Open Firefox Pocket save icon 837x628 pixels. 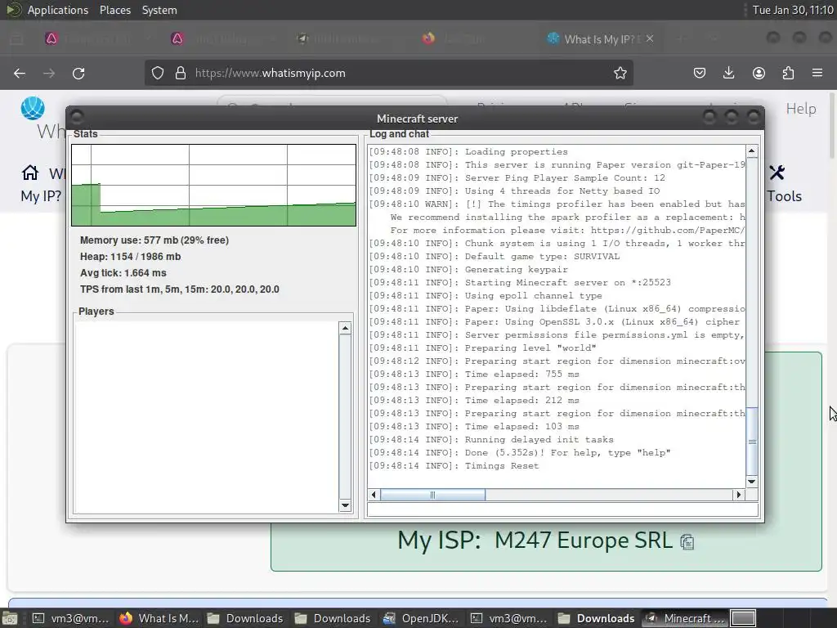coord(700,73)
